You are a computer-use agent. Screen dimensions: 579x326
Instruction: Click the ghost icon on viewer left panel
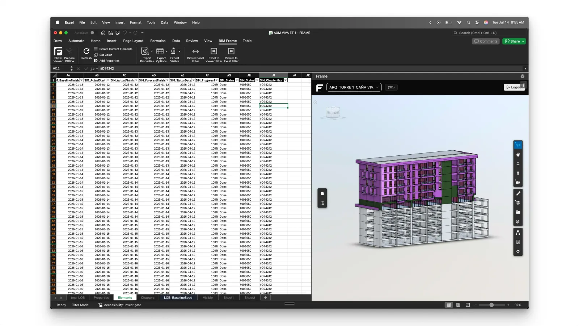(322, 193)
